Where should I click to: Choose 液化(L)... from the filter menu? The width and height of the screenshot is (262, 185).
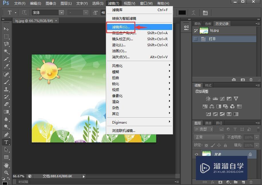(119, 45)
